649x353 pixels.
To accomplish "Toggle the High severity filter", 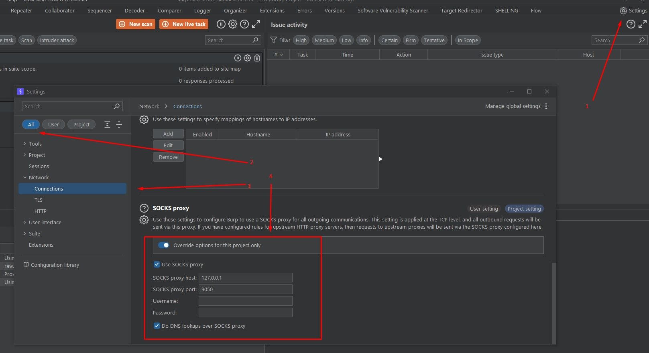I will 301,40.
